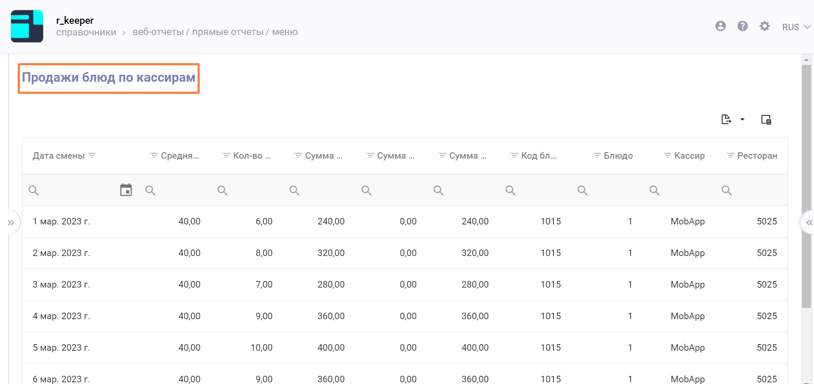Click the filter icon beside Кассир header

pyautogui.click(x=667, y=156)
